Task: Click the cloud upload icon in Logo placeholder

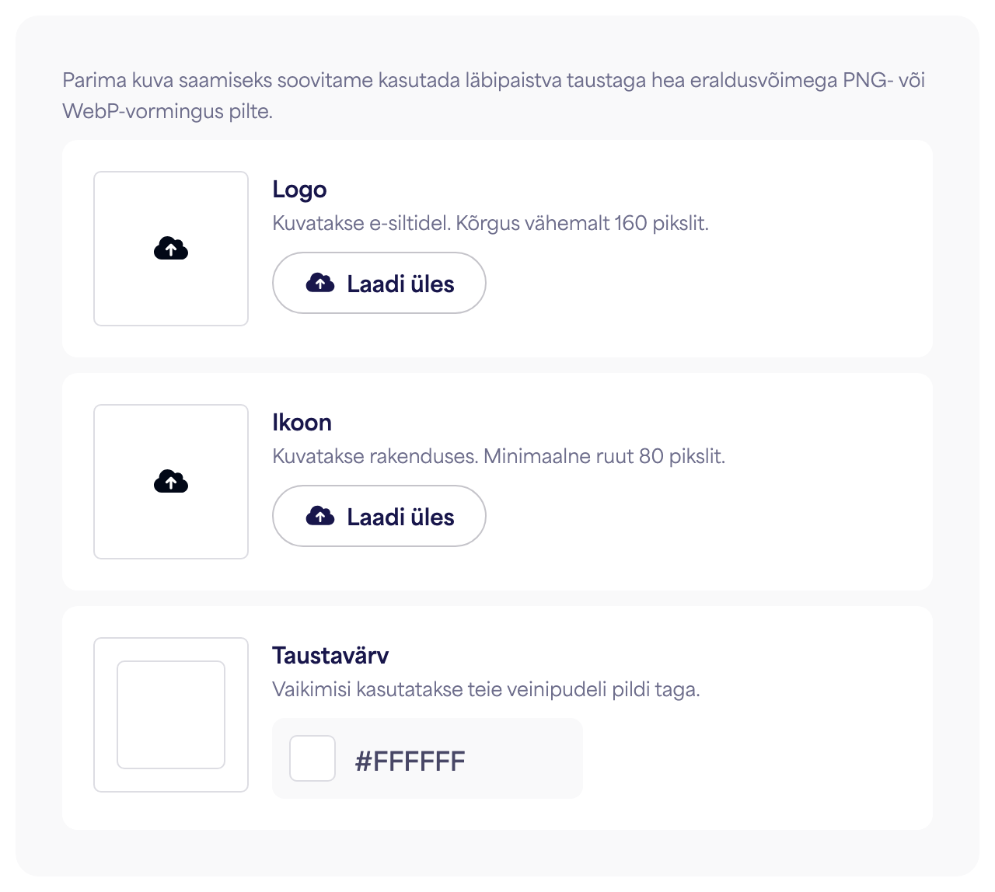Action: pyautogui.click(x=171, y=249)
